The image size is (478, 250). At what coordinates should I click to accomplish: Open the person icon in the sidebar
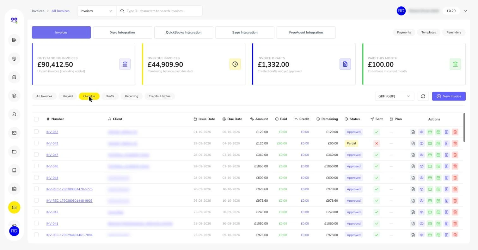(x=14, y=114)
